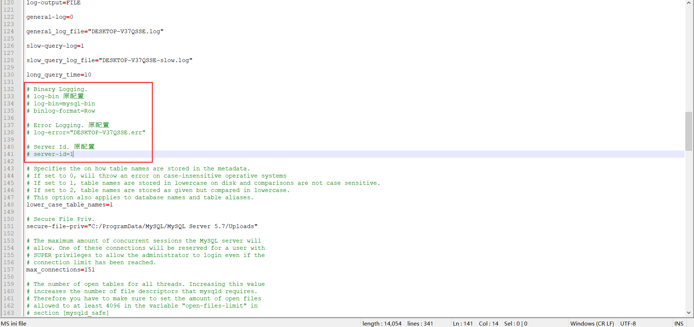The width and height of the screenshot is (694, 327).
Task: Click line number 122 in the margin
Action: click(x=9, y=17)
